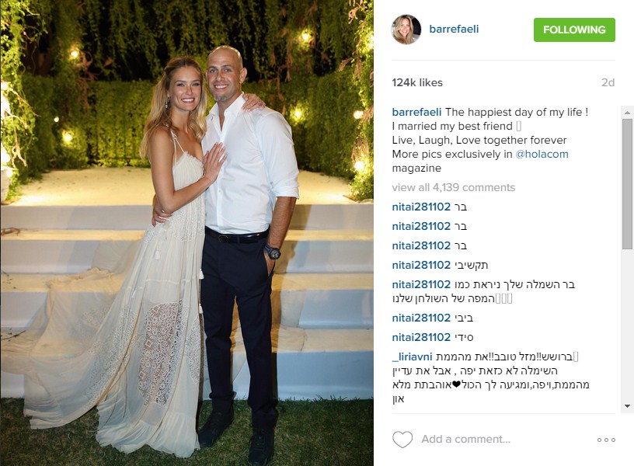Viewport: 634px width, 466px height.
Task: Open barrefaeli username in the header
Action: (454, 29)
